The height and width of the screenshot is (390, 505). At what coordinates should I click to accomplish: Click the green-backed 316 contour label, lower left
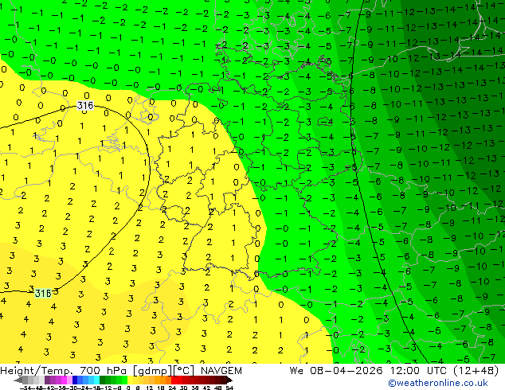(43, 293)
